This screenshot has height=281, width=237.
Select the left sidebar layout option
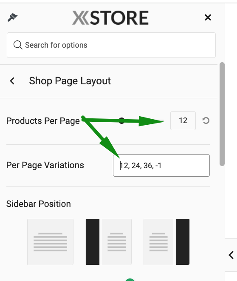pyautogui.click(x=108, y=242)
